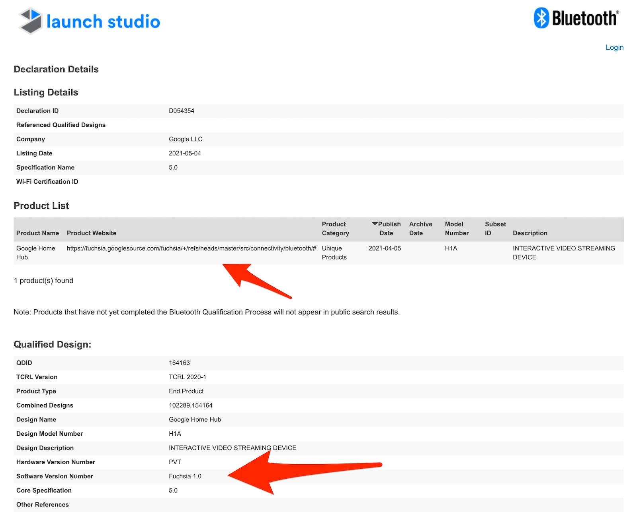Click the Fuchsia 1.0 software version value
This screenshot has width=637, height=512.
(185, 476)
